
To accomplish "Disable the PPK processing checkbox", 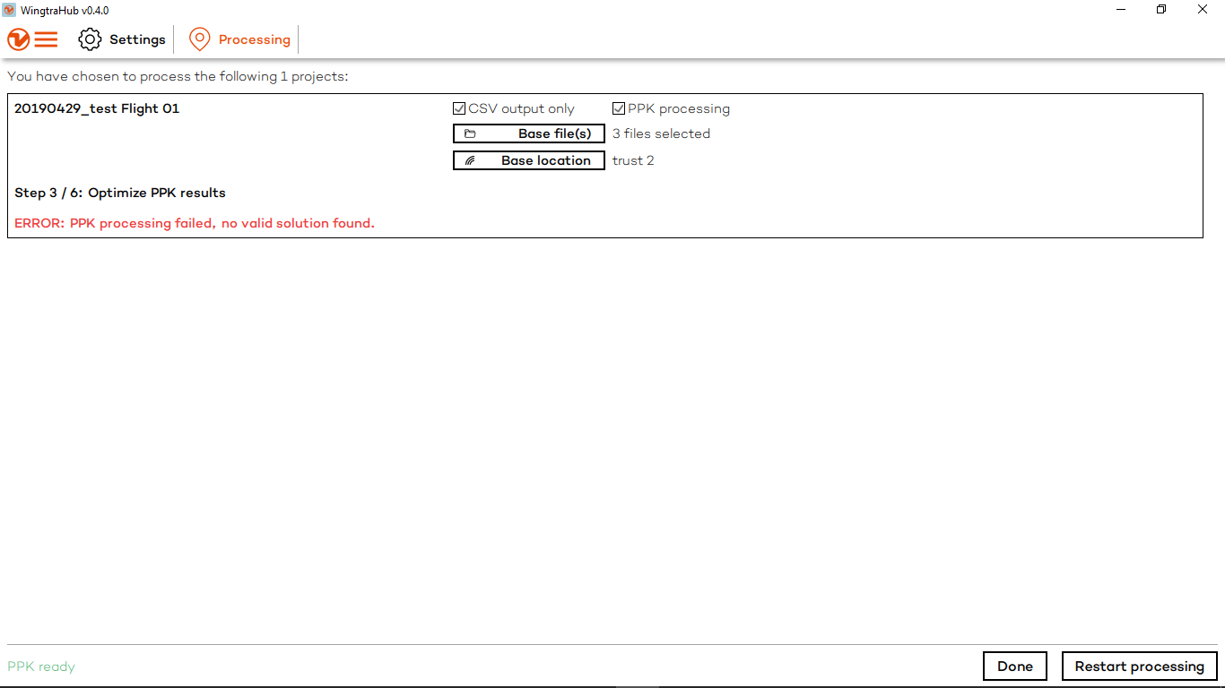I will [619, 108].
